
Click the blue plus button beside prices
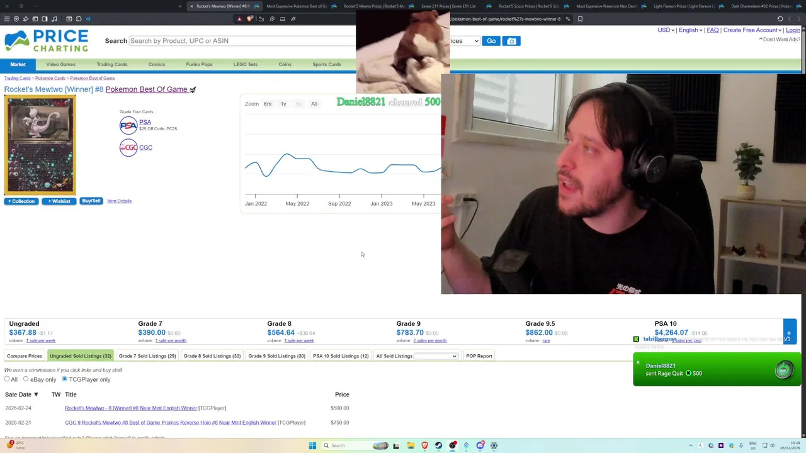[x=790, y=332]
